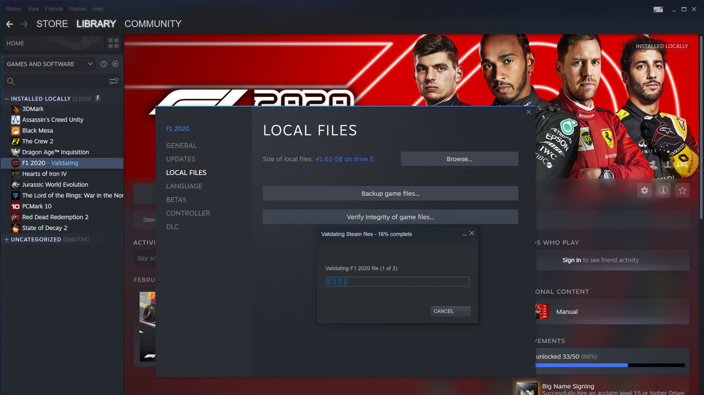Click the Steam info icon for F1 2020
This screenshot has width=704, height=395.
click(x=663, y=190)
